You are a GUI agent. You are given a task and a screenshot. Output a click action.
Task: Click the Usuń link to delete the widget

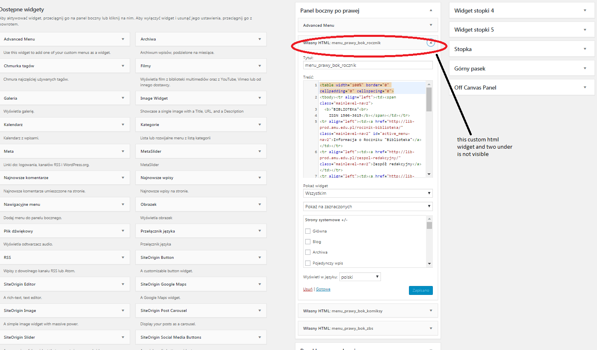pyautogui.click(x=307, y=289)
